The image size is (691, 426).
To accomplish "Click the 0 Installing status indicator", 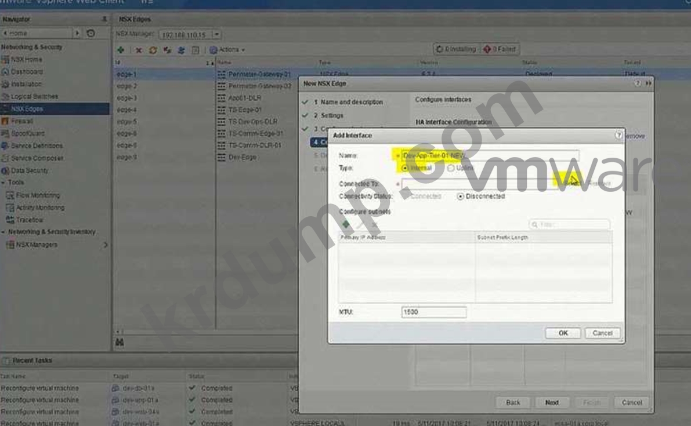I will pos(456,49).
